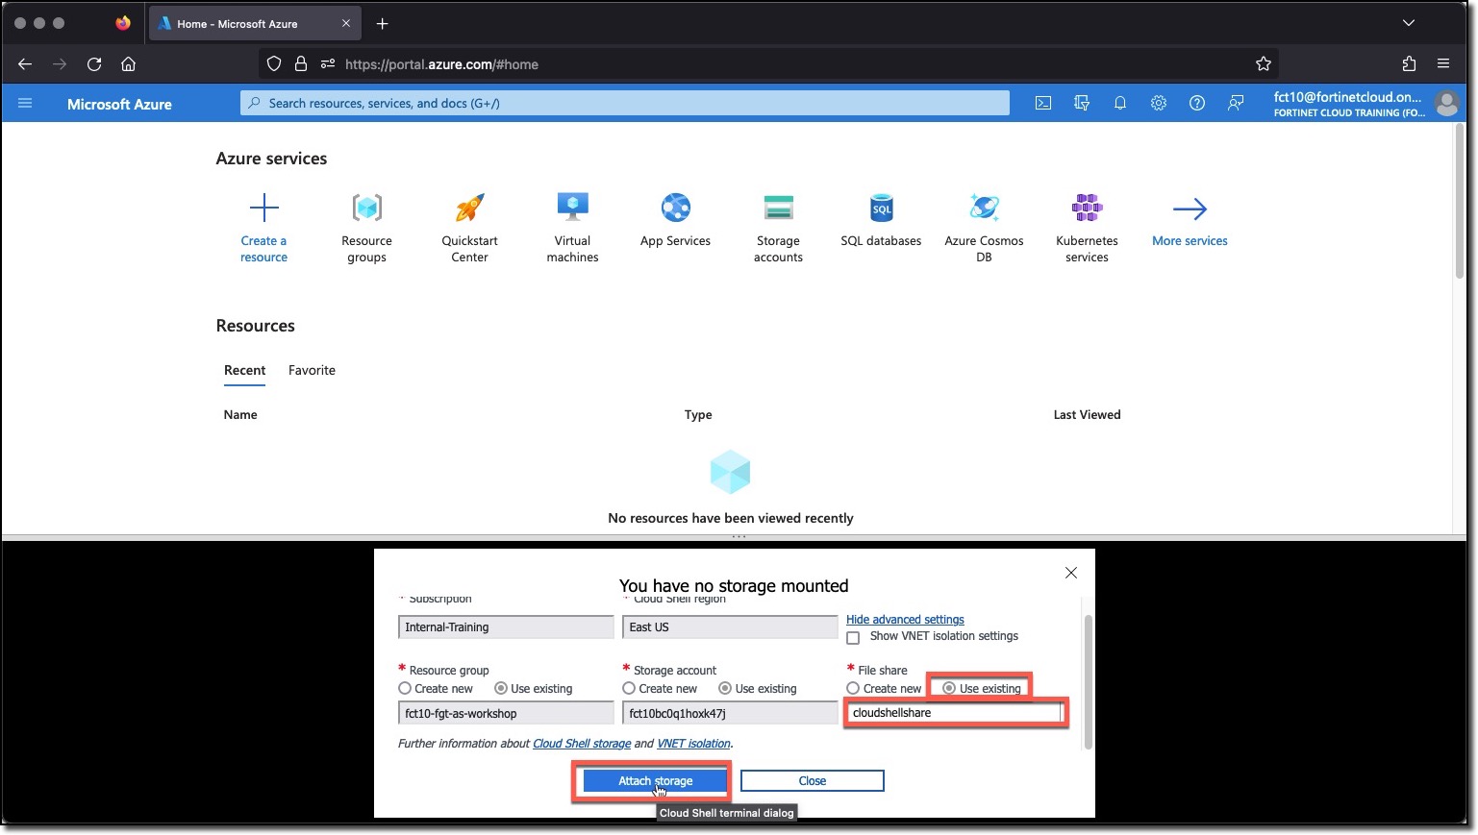Open Quickstart Center rocket icon

pyautogui.click(x=469, y=208)
